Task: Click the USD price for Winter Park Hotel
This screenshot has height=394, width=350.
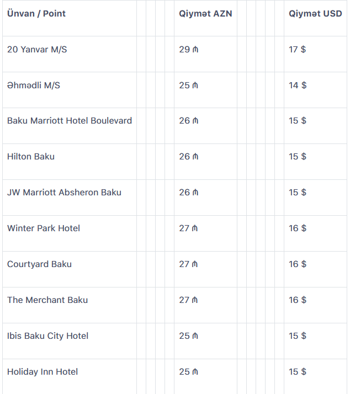Action: pos(298,228)
